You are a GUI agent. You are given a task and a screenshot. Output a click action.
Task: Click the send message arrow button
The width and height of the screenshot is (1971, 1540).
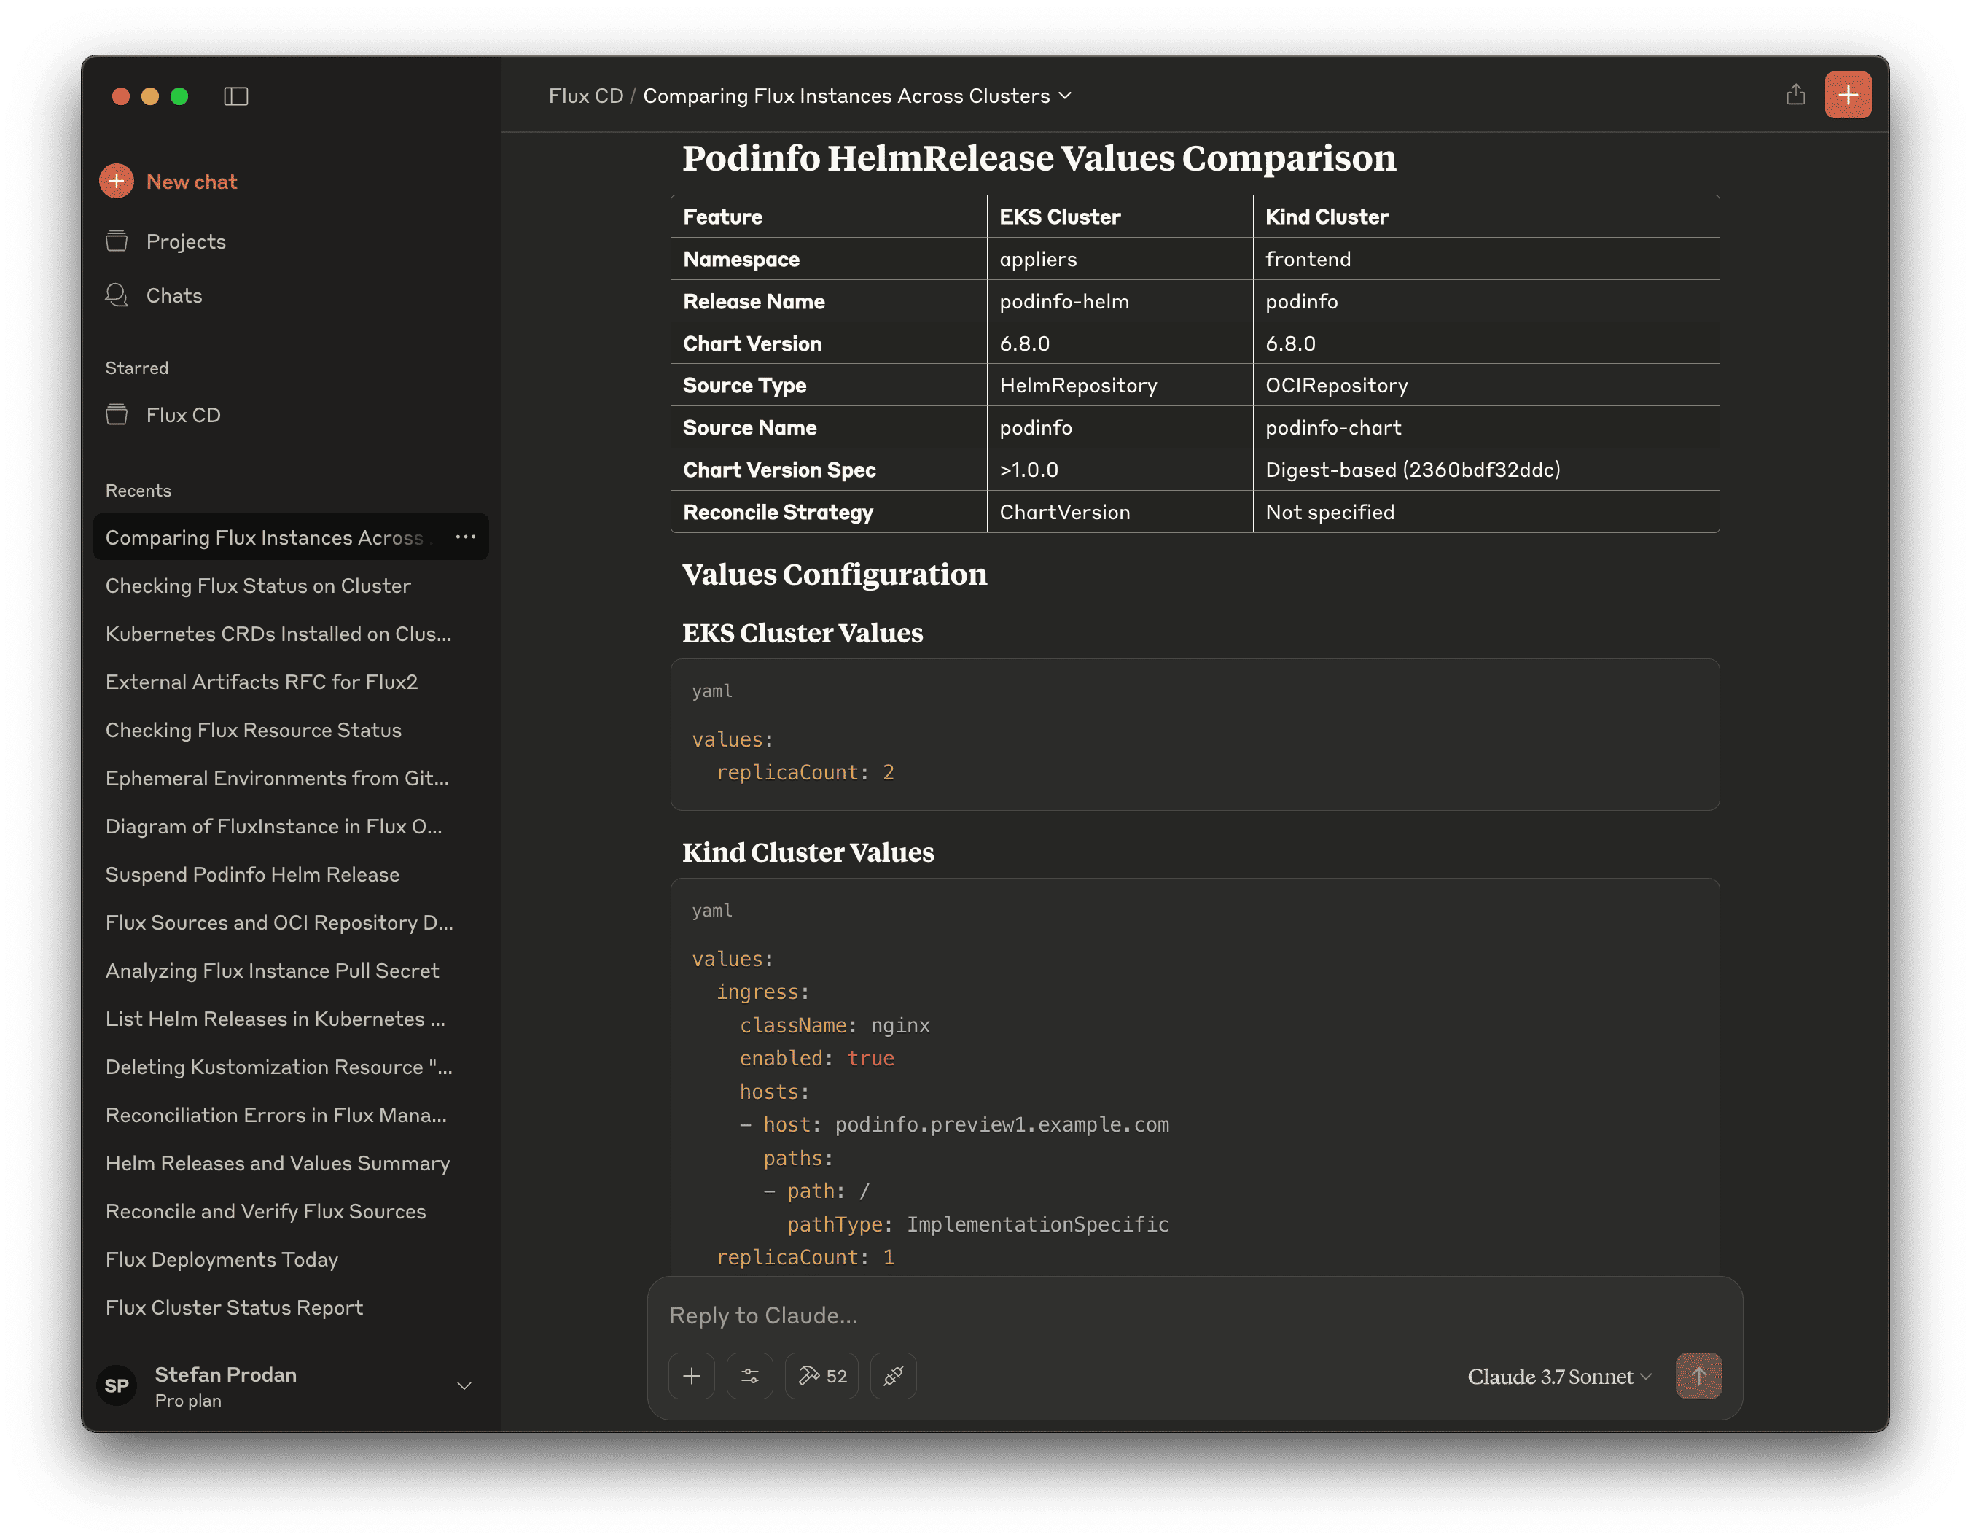click(x=1698, y=1377)
